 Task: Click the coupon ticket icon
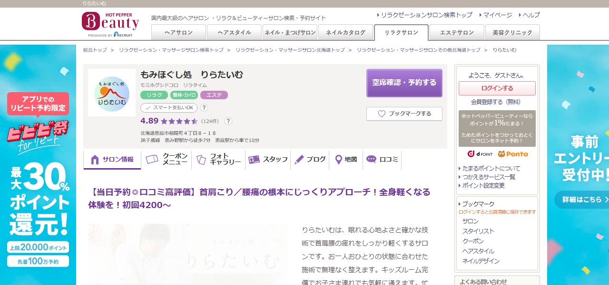tap(152, 160)
